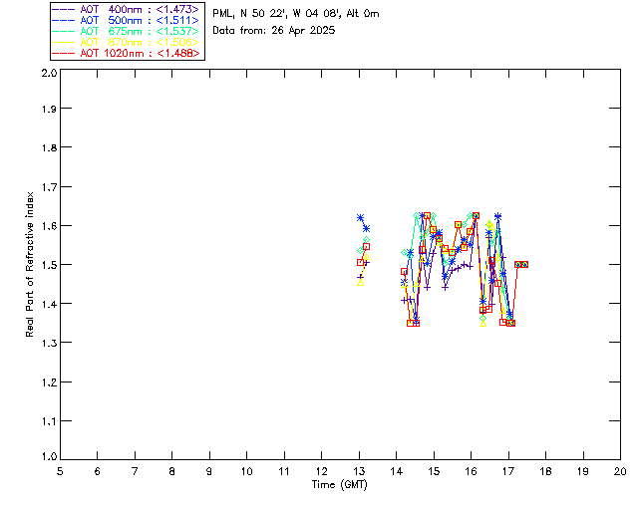Click the 'Real Part of Refractive Index' axis label
This screenshot has width=638, height=510.
pos(32,264)
